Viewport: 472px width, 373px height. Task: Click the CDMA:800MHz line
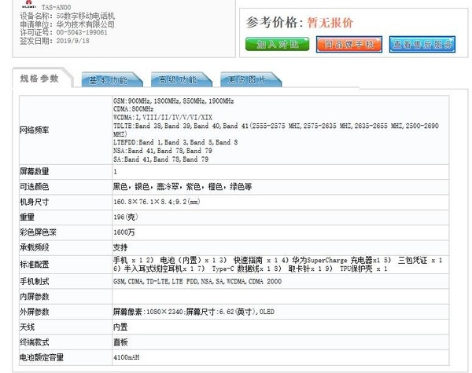point(134,109)
